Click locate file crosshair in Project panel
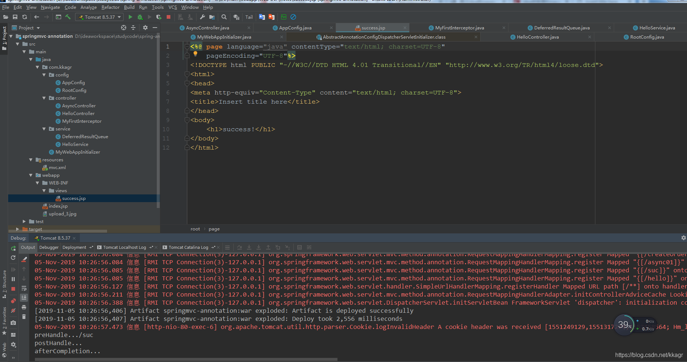This screenshot has height=362, width=687. tap(124, 28)
